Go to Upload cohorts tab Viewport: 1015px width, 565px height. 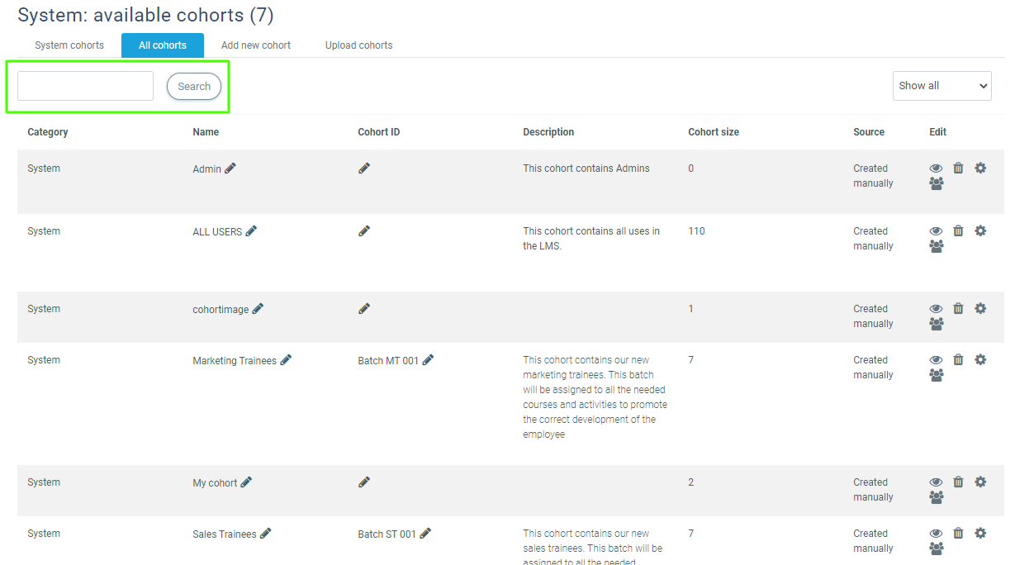point(358,45)
